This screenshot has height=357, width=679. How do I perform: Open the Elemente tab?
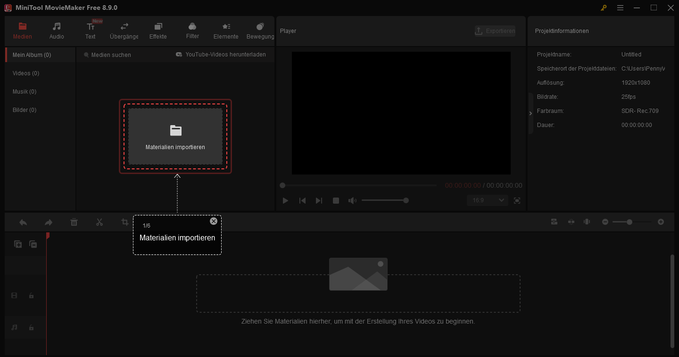tap(226, 31)
